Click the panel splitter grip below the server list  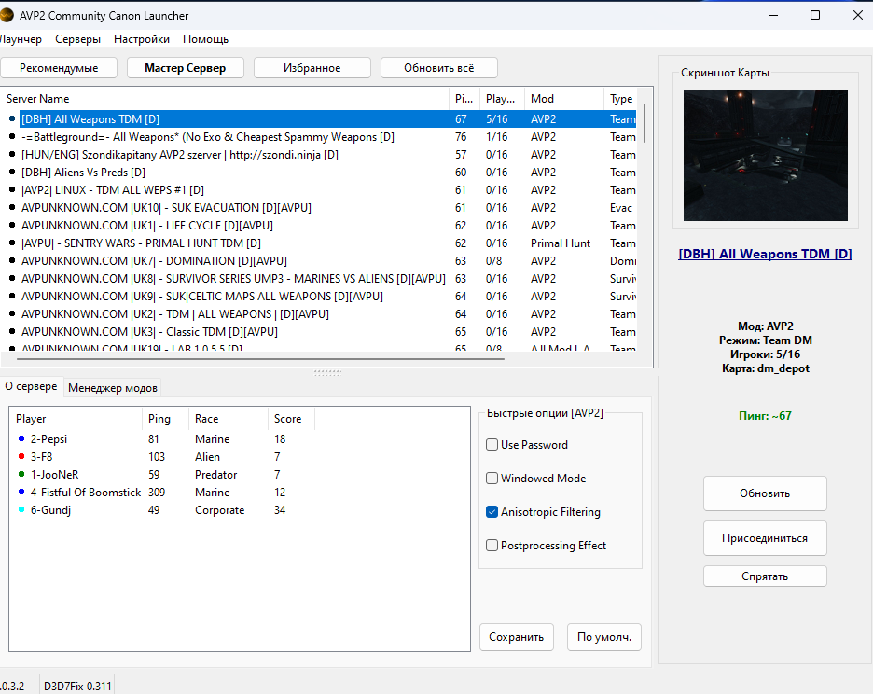click(x=327, y=372)
